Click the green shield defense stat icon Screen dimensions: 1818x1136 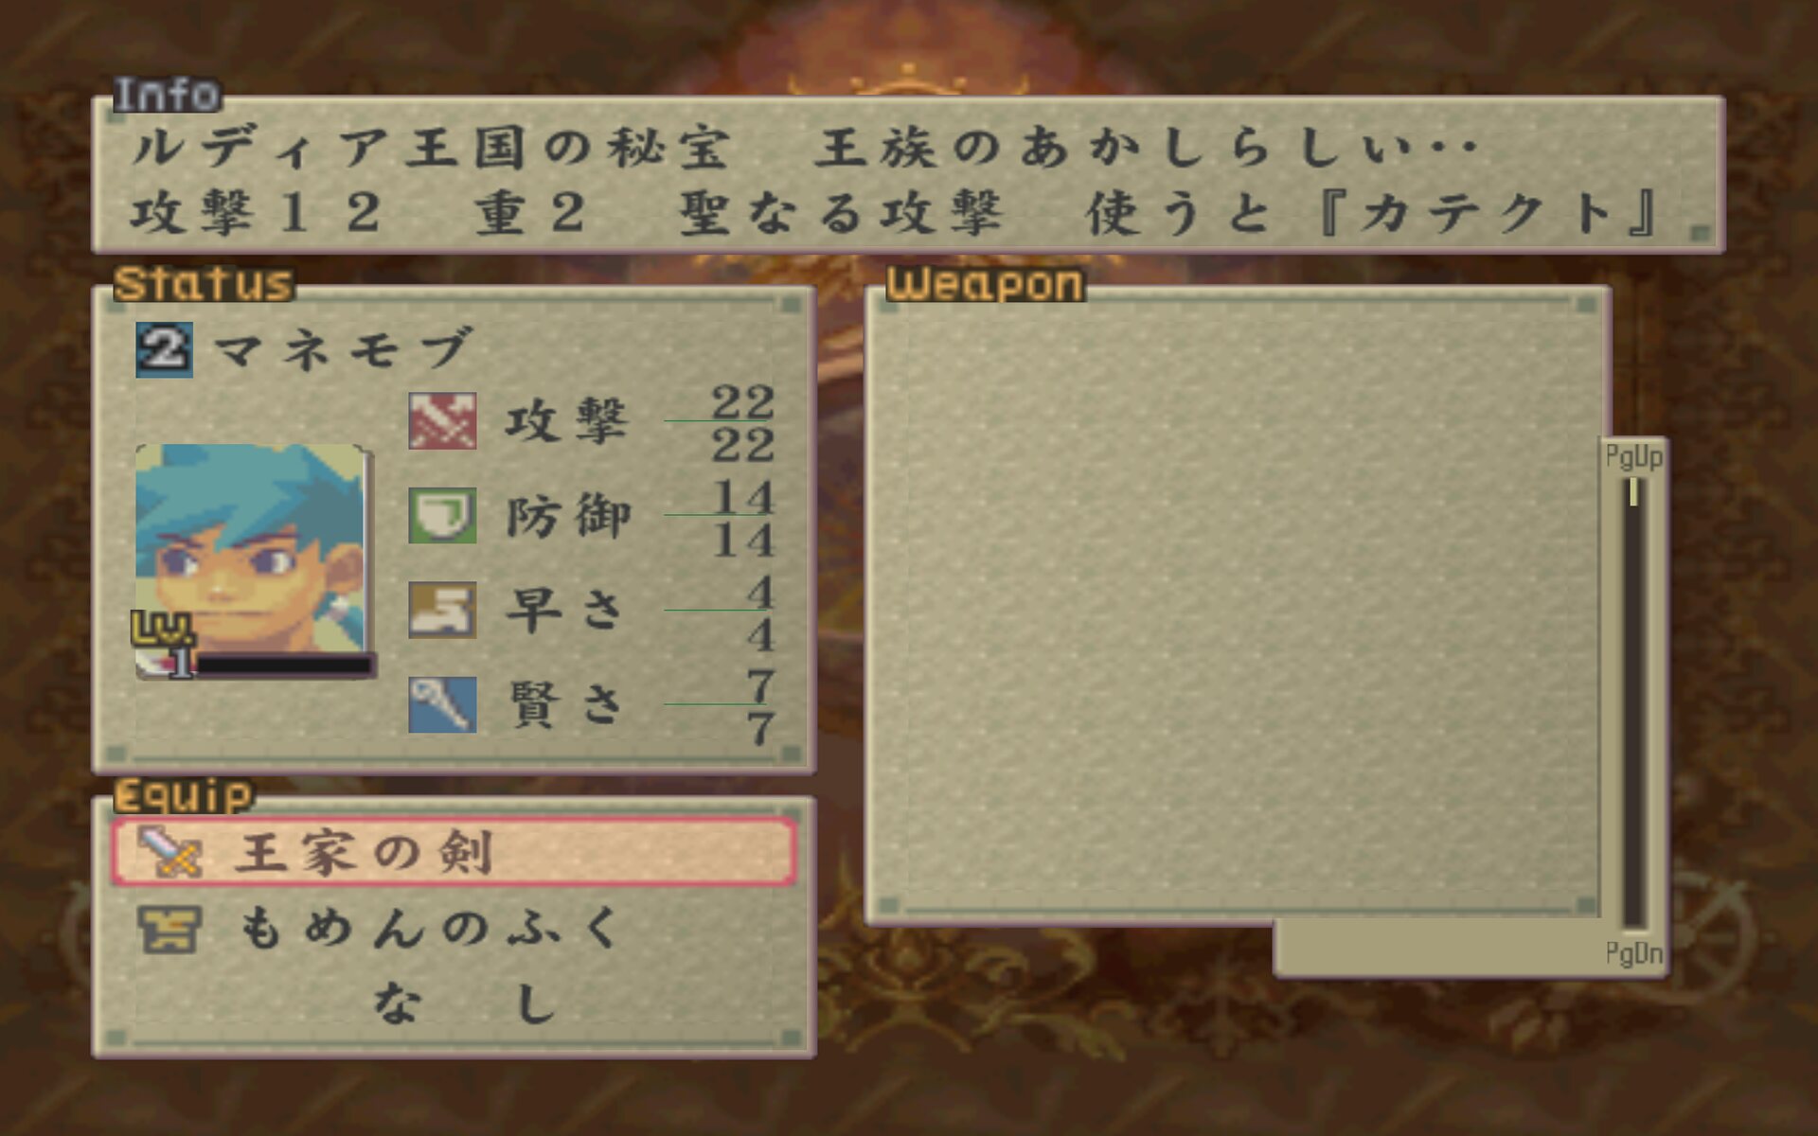point(442,516)
